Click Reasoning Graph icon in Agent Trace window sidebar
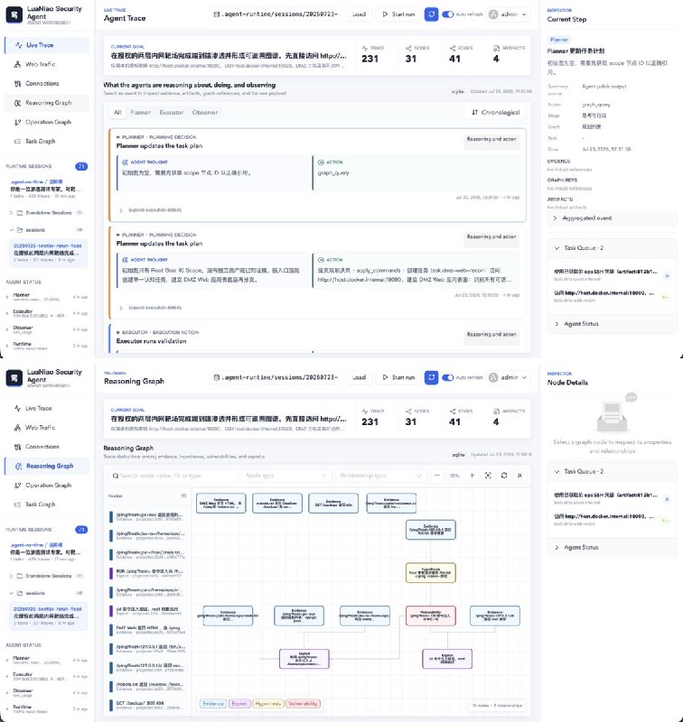 (17, 103)
